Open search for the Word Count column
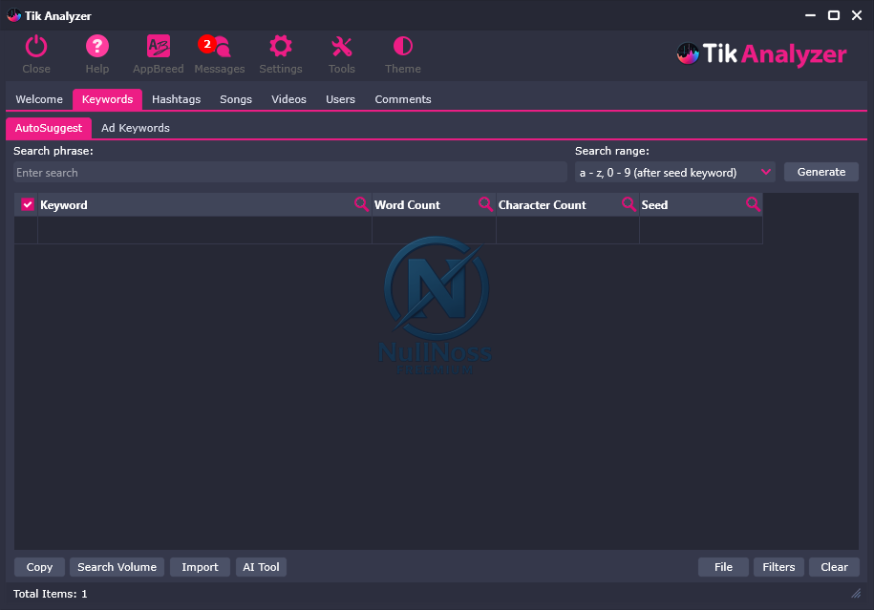Screen dimensions: 874x610 click(486, 204)
